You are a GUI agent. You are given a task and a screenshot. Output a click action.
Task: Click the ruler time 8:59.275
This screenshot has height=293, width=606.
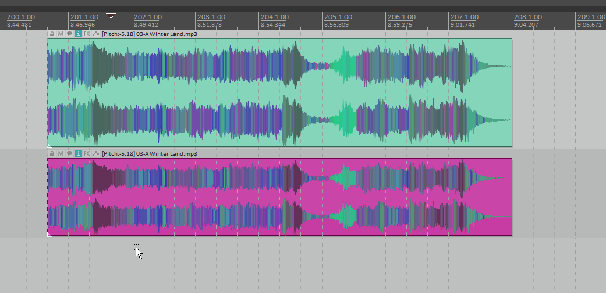pyautogui.click(x=399, y=24)
